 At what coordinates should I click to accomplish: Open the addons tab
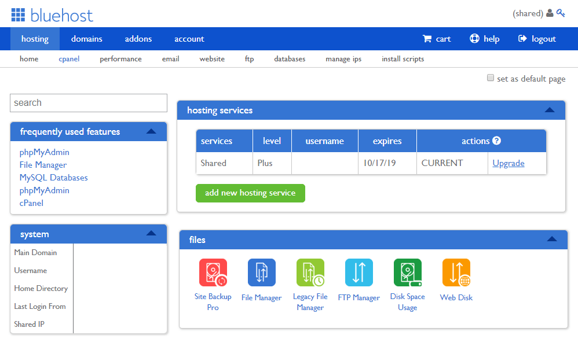point(138,39)
